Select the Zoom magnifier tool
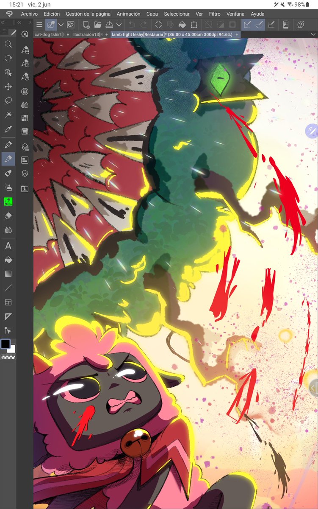 pyautogui.click(x=8, y=44)
